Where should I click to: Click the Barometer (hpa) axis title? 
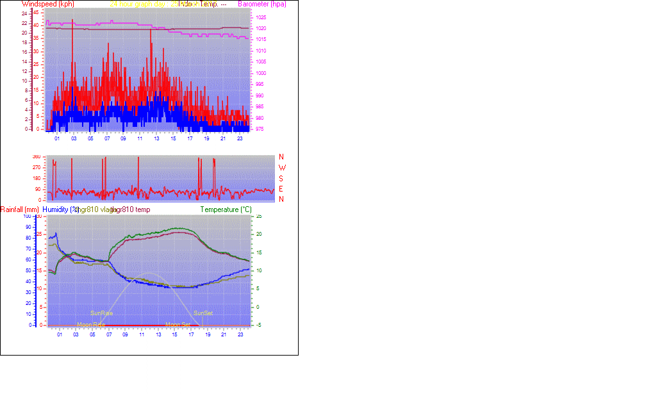[261, 4]
